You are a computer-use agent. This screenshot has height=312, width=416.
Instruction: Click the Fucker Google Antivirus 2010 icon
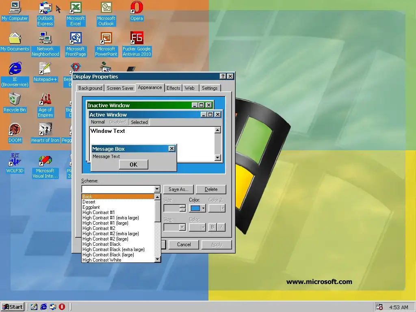[136, 44]
